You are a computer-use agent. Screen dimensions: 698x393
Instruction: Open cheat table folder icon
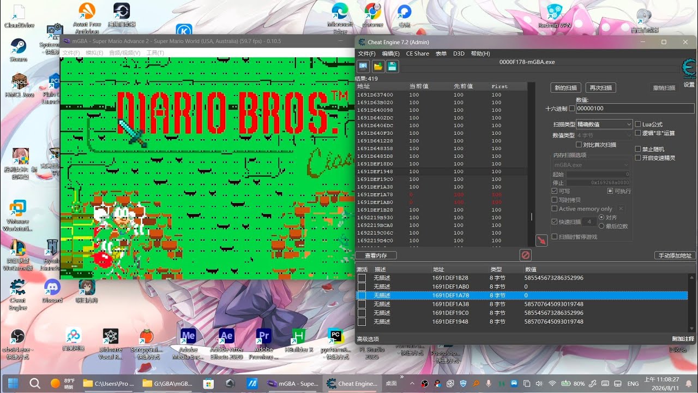(x=378, y=67)
